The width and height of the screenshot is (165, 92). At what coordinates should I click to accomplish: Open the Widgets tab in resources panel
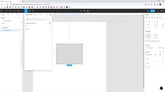coord(40,15)
